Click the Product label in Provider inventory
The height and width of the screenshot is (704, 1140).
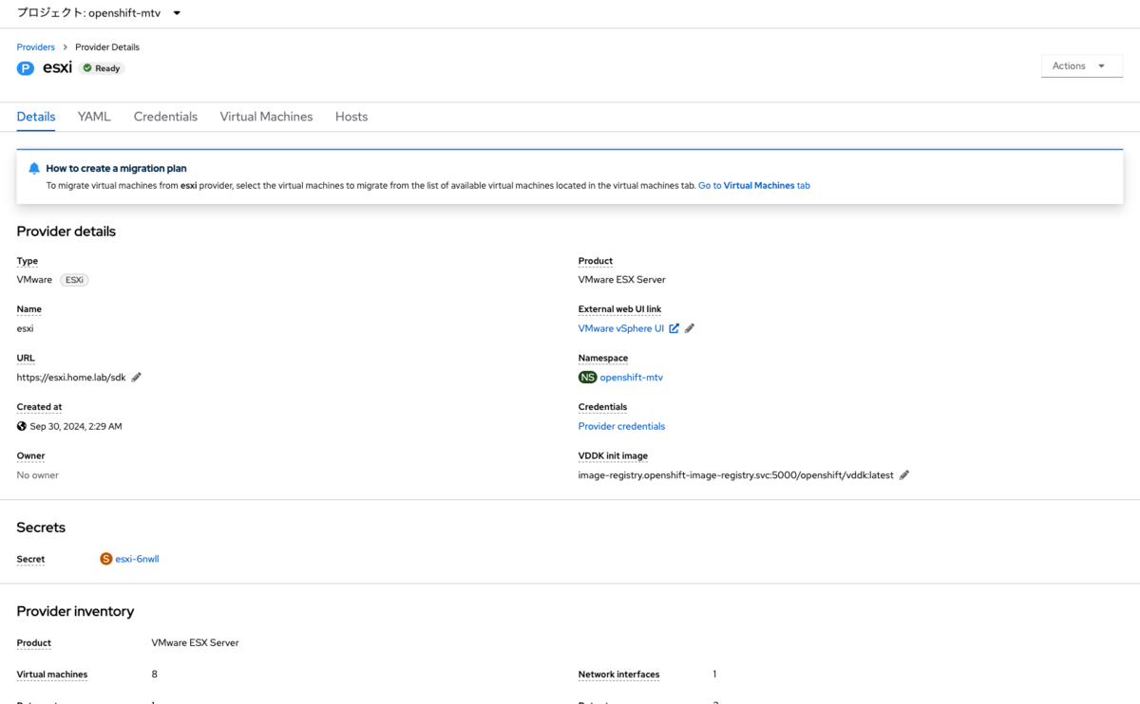point(34,642)
